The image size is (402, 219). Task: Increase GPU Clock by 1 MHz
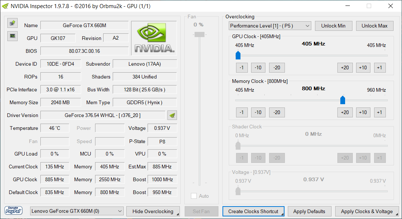point(380,67)
